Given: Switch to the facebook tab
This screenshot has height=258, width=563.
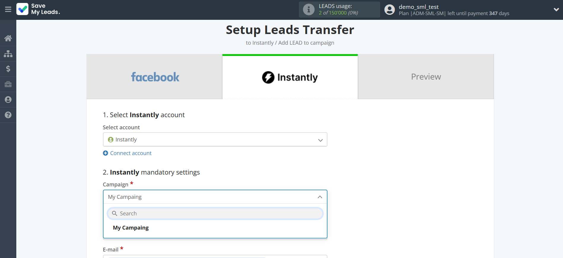Looking at the screenshot, I should click(x=155, y=77).
